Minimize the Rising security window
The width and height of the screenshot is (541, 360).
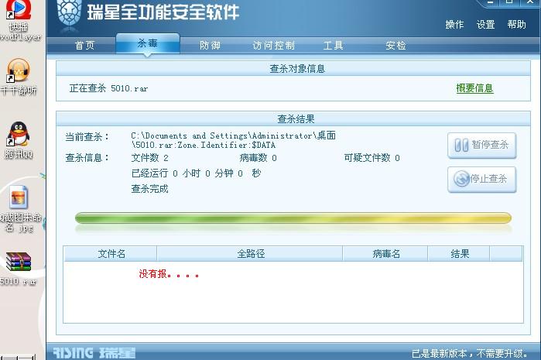point(491,2)
